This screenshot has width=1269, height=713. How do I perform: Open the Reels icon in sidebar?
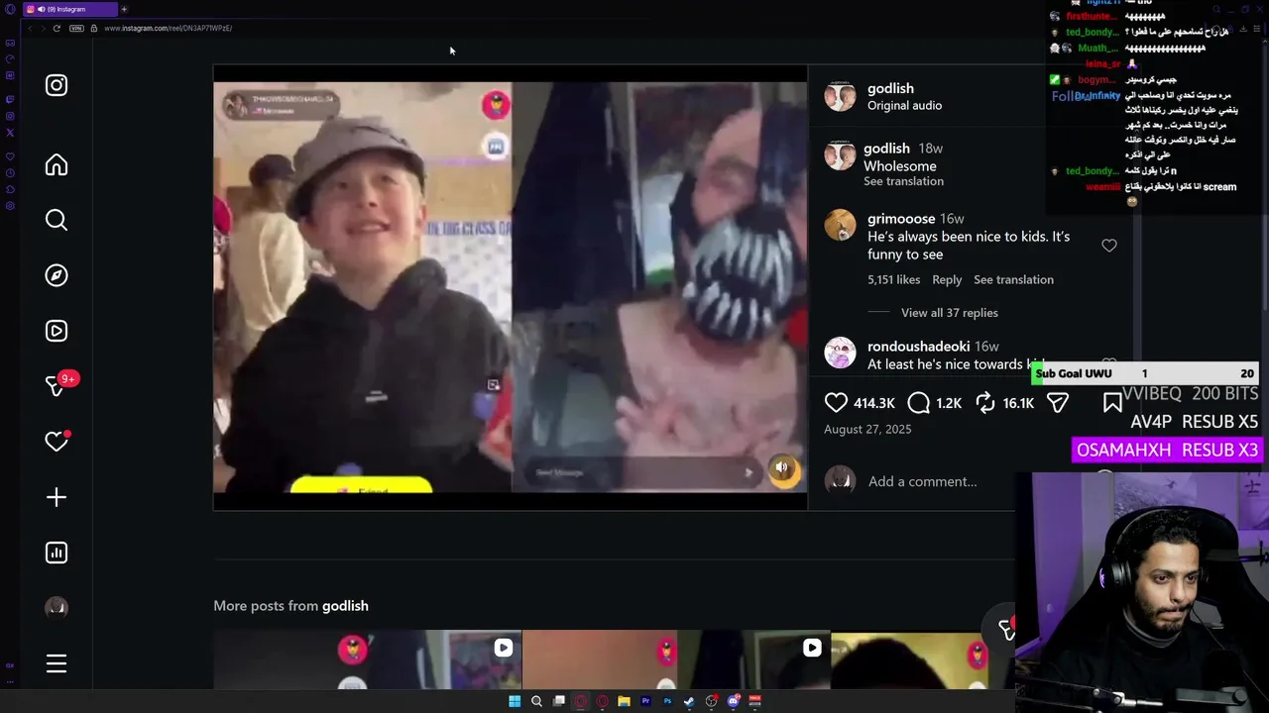[x=57, y=331]
